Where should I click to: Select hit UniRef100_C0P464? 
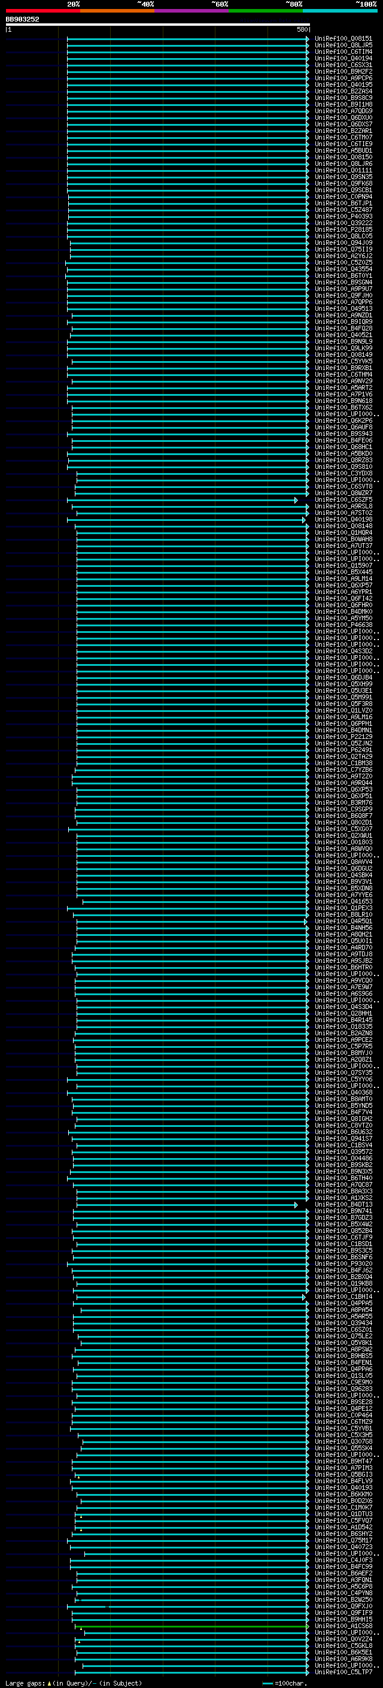[344, 1416]
